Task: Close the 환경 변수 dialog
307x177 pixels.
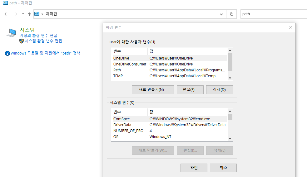Action: click(x=290, y=27)
